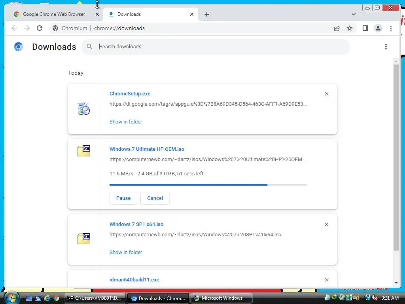This screenshot has width=405, height=304.
Task: Open Windows 7 SP1 x64.iso link
Action: pyautogui.click(x=136, y=224)
